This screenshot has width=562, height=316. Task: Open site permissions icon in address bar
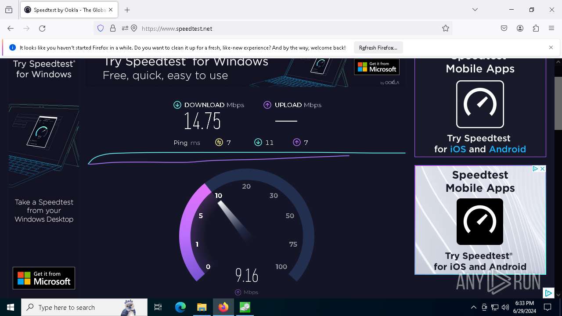pyautogui.click(x=125, y=29)
